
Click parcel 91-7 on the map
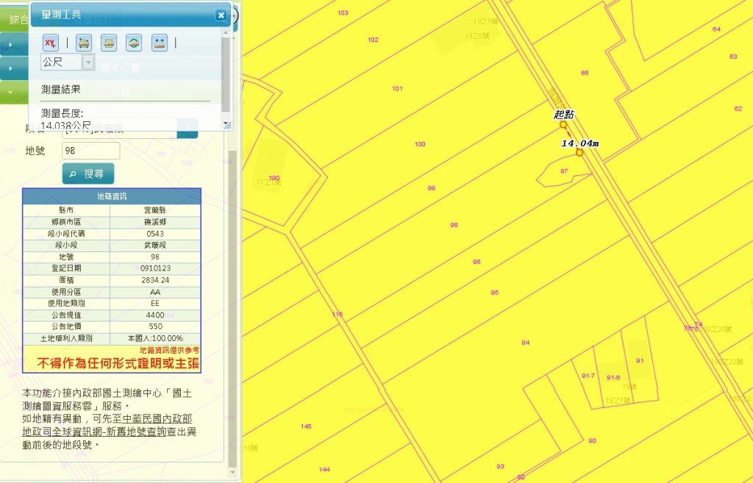(588, 376)
